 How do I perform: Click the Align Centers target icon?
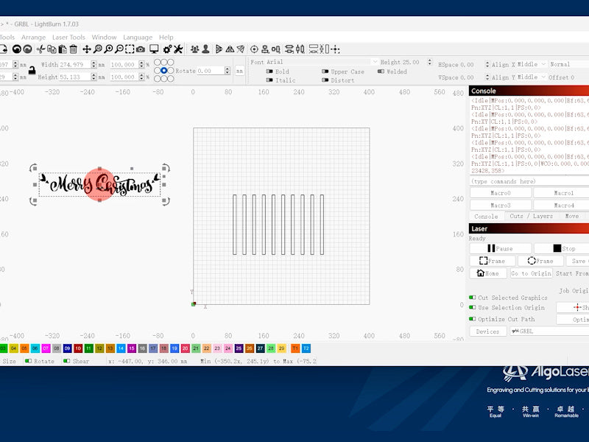click(x=254, y=49)
